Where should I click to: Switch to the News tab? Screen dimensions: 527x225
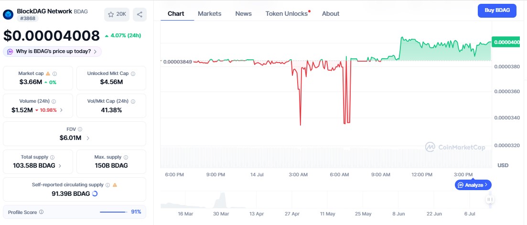tap(243, 14)
